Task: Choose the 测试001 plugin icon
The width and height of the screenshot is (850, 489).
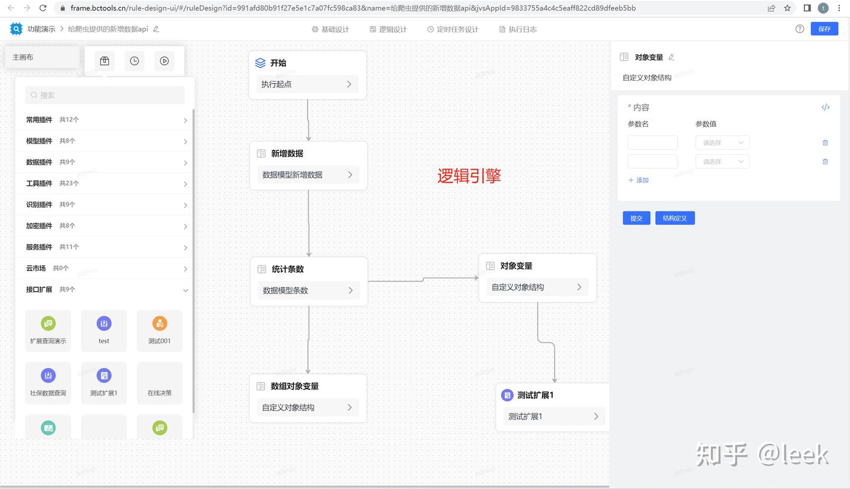Action: point(159,323)
